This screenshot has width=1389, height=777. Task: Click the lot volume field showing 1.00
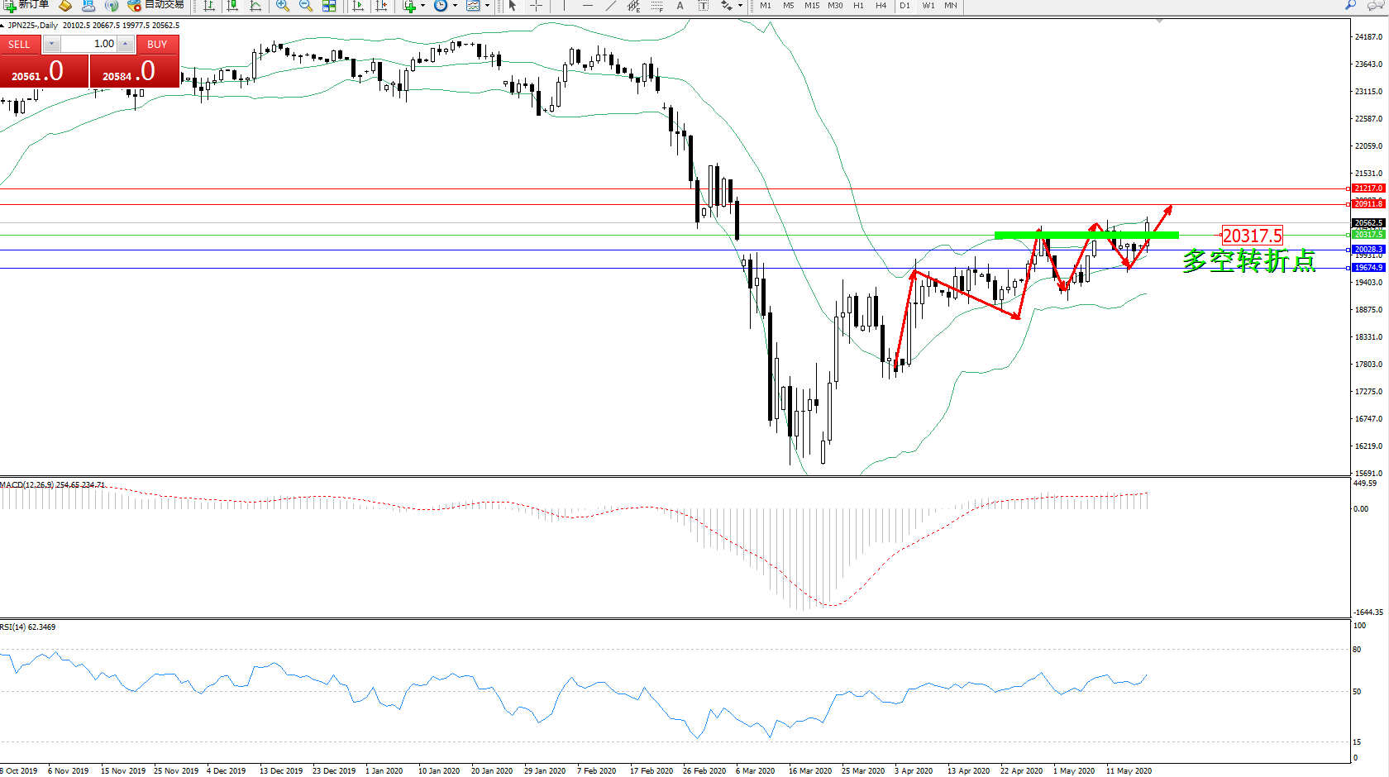(x=89, y=44)
